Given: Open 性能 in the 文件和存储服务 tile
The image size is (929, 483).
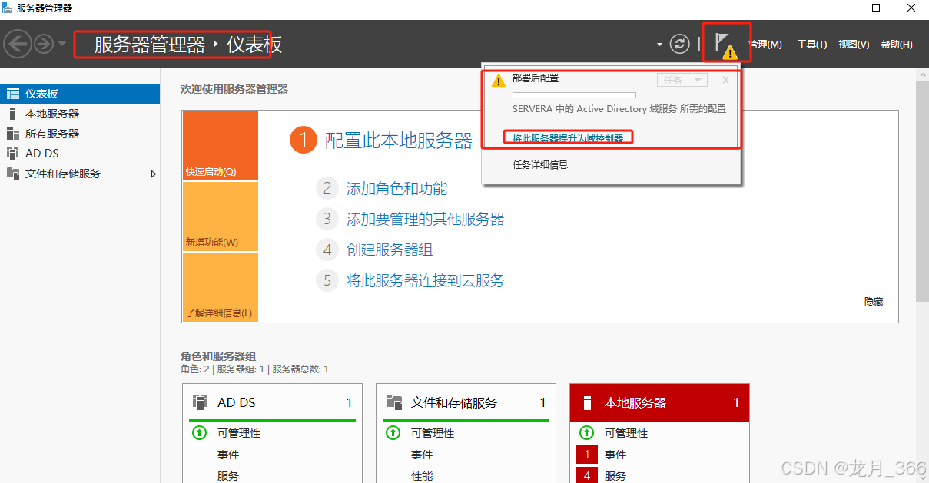Looking at the screenshot, I should click(422, 476).
